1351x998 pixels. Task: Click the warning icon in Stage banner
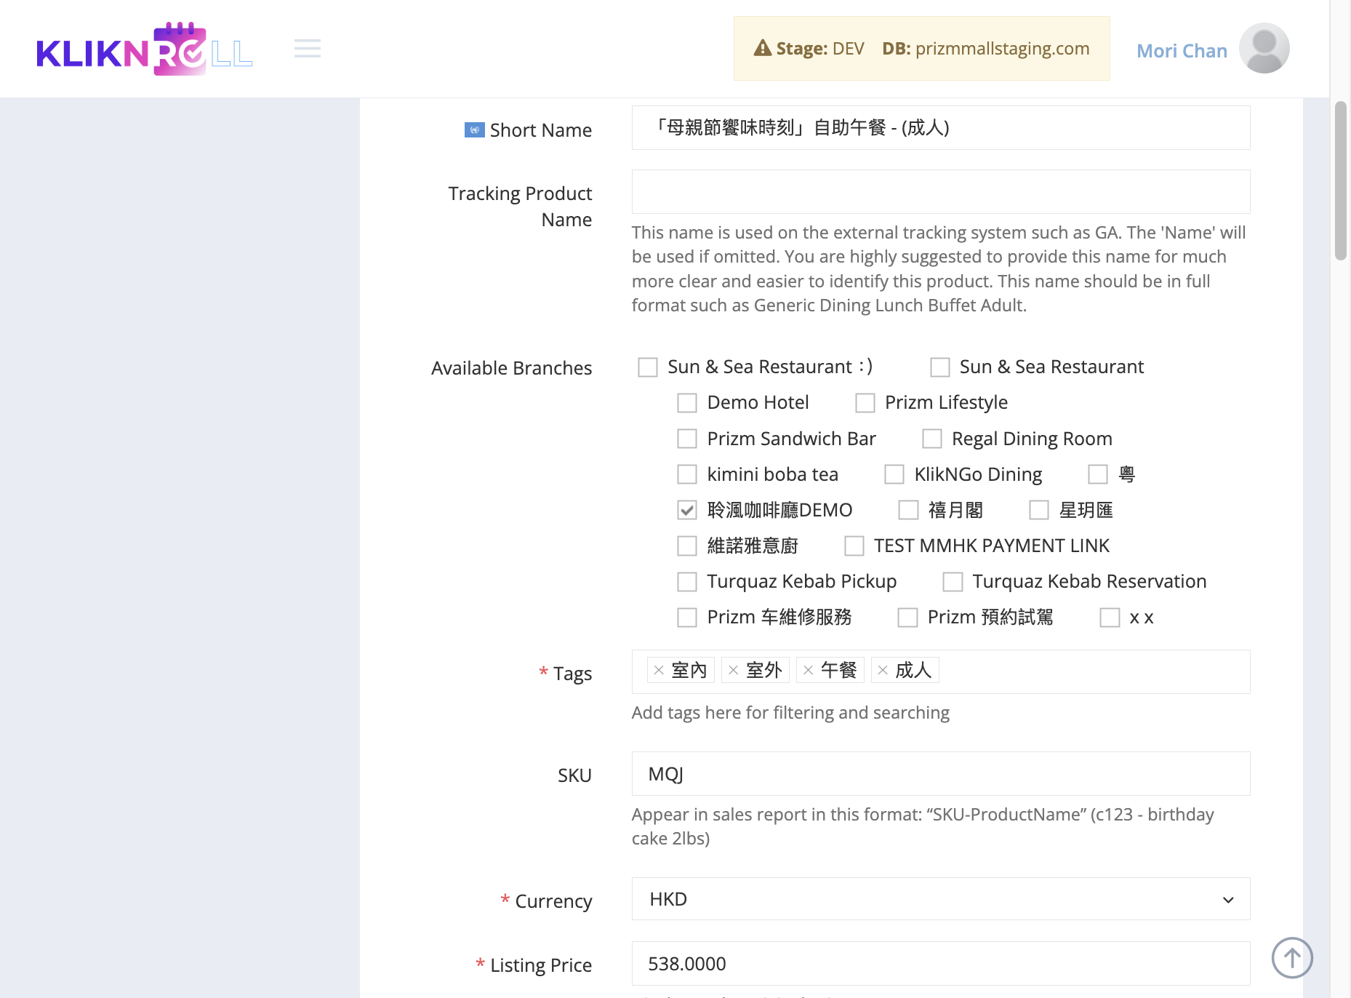(763, 49)
